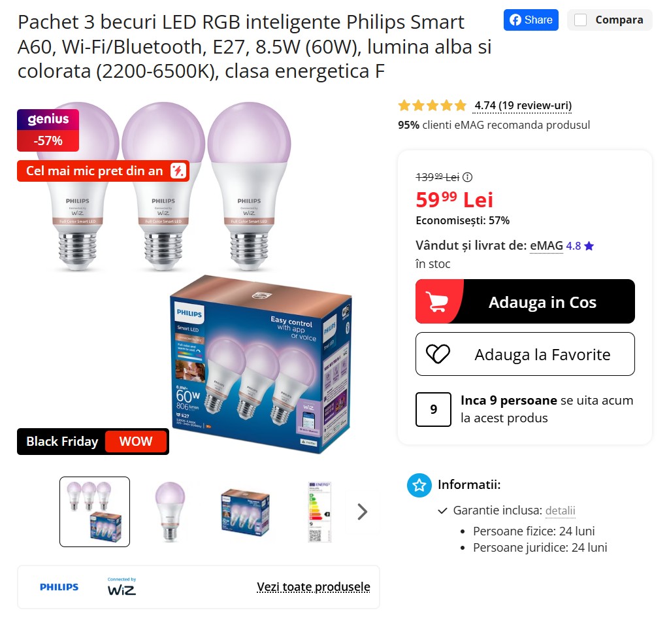The height and width of the screenshot is (621, 669).
Task: Click the Black Friday WOW badge
Action: (93, 441)
